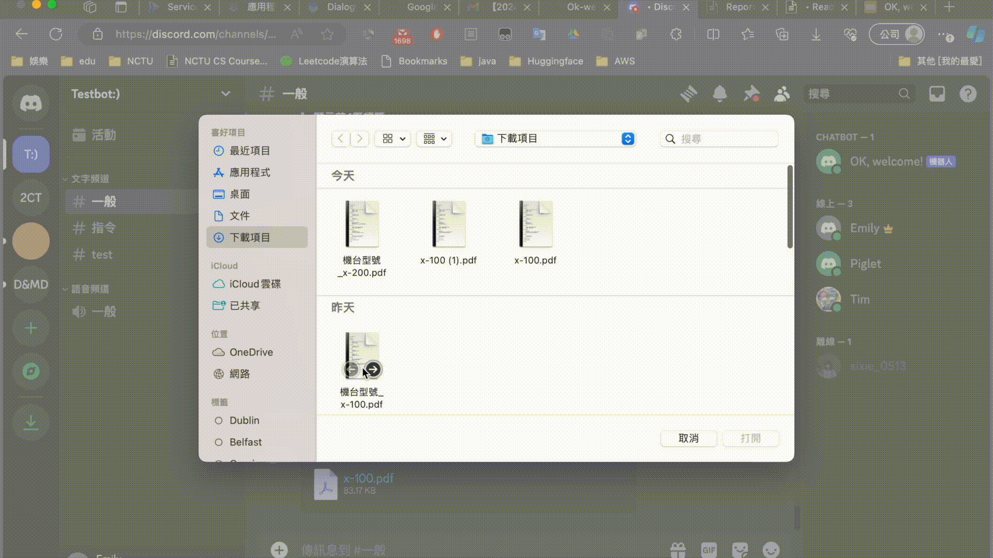Toggle the member list icon

782,94
